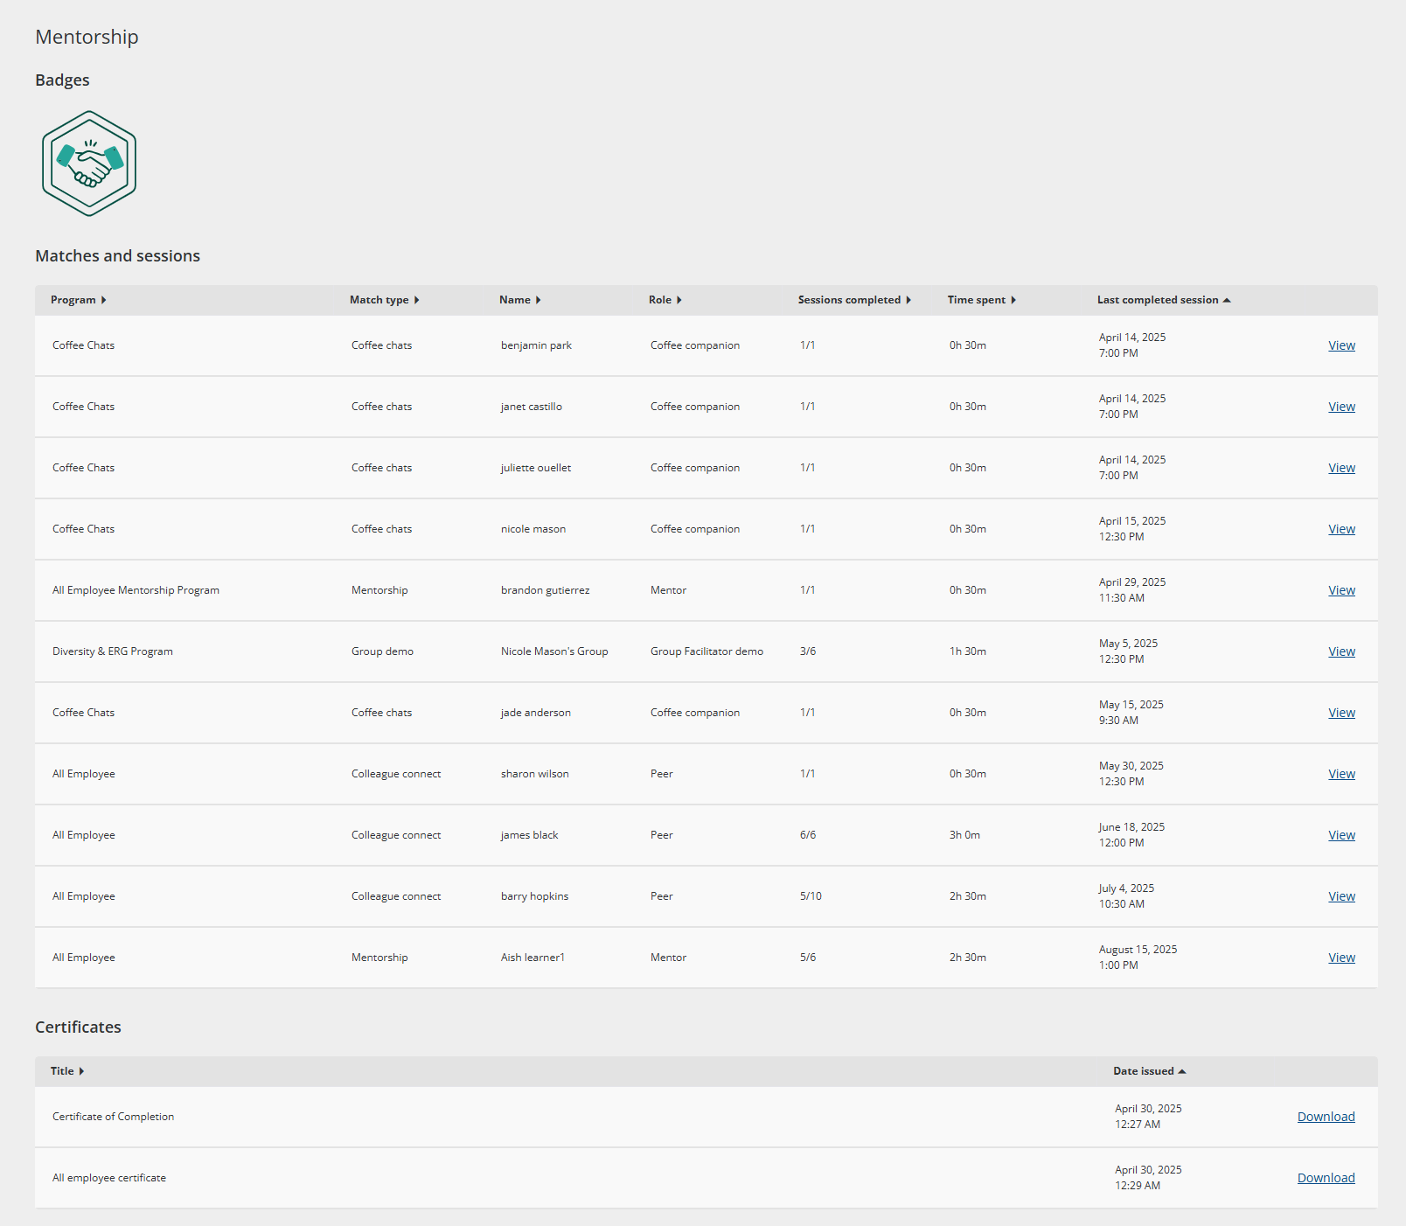Sort table by Program column
The height and width of the screenshot is (1226, 1406).
pyautogui.click(x=78, y=300)
